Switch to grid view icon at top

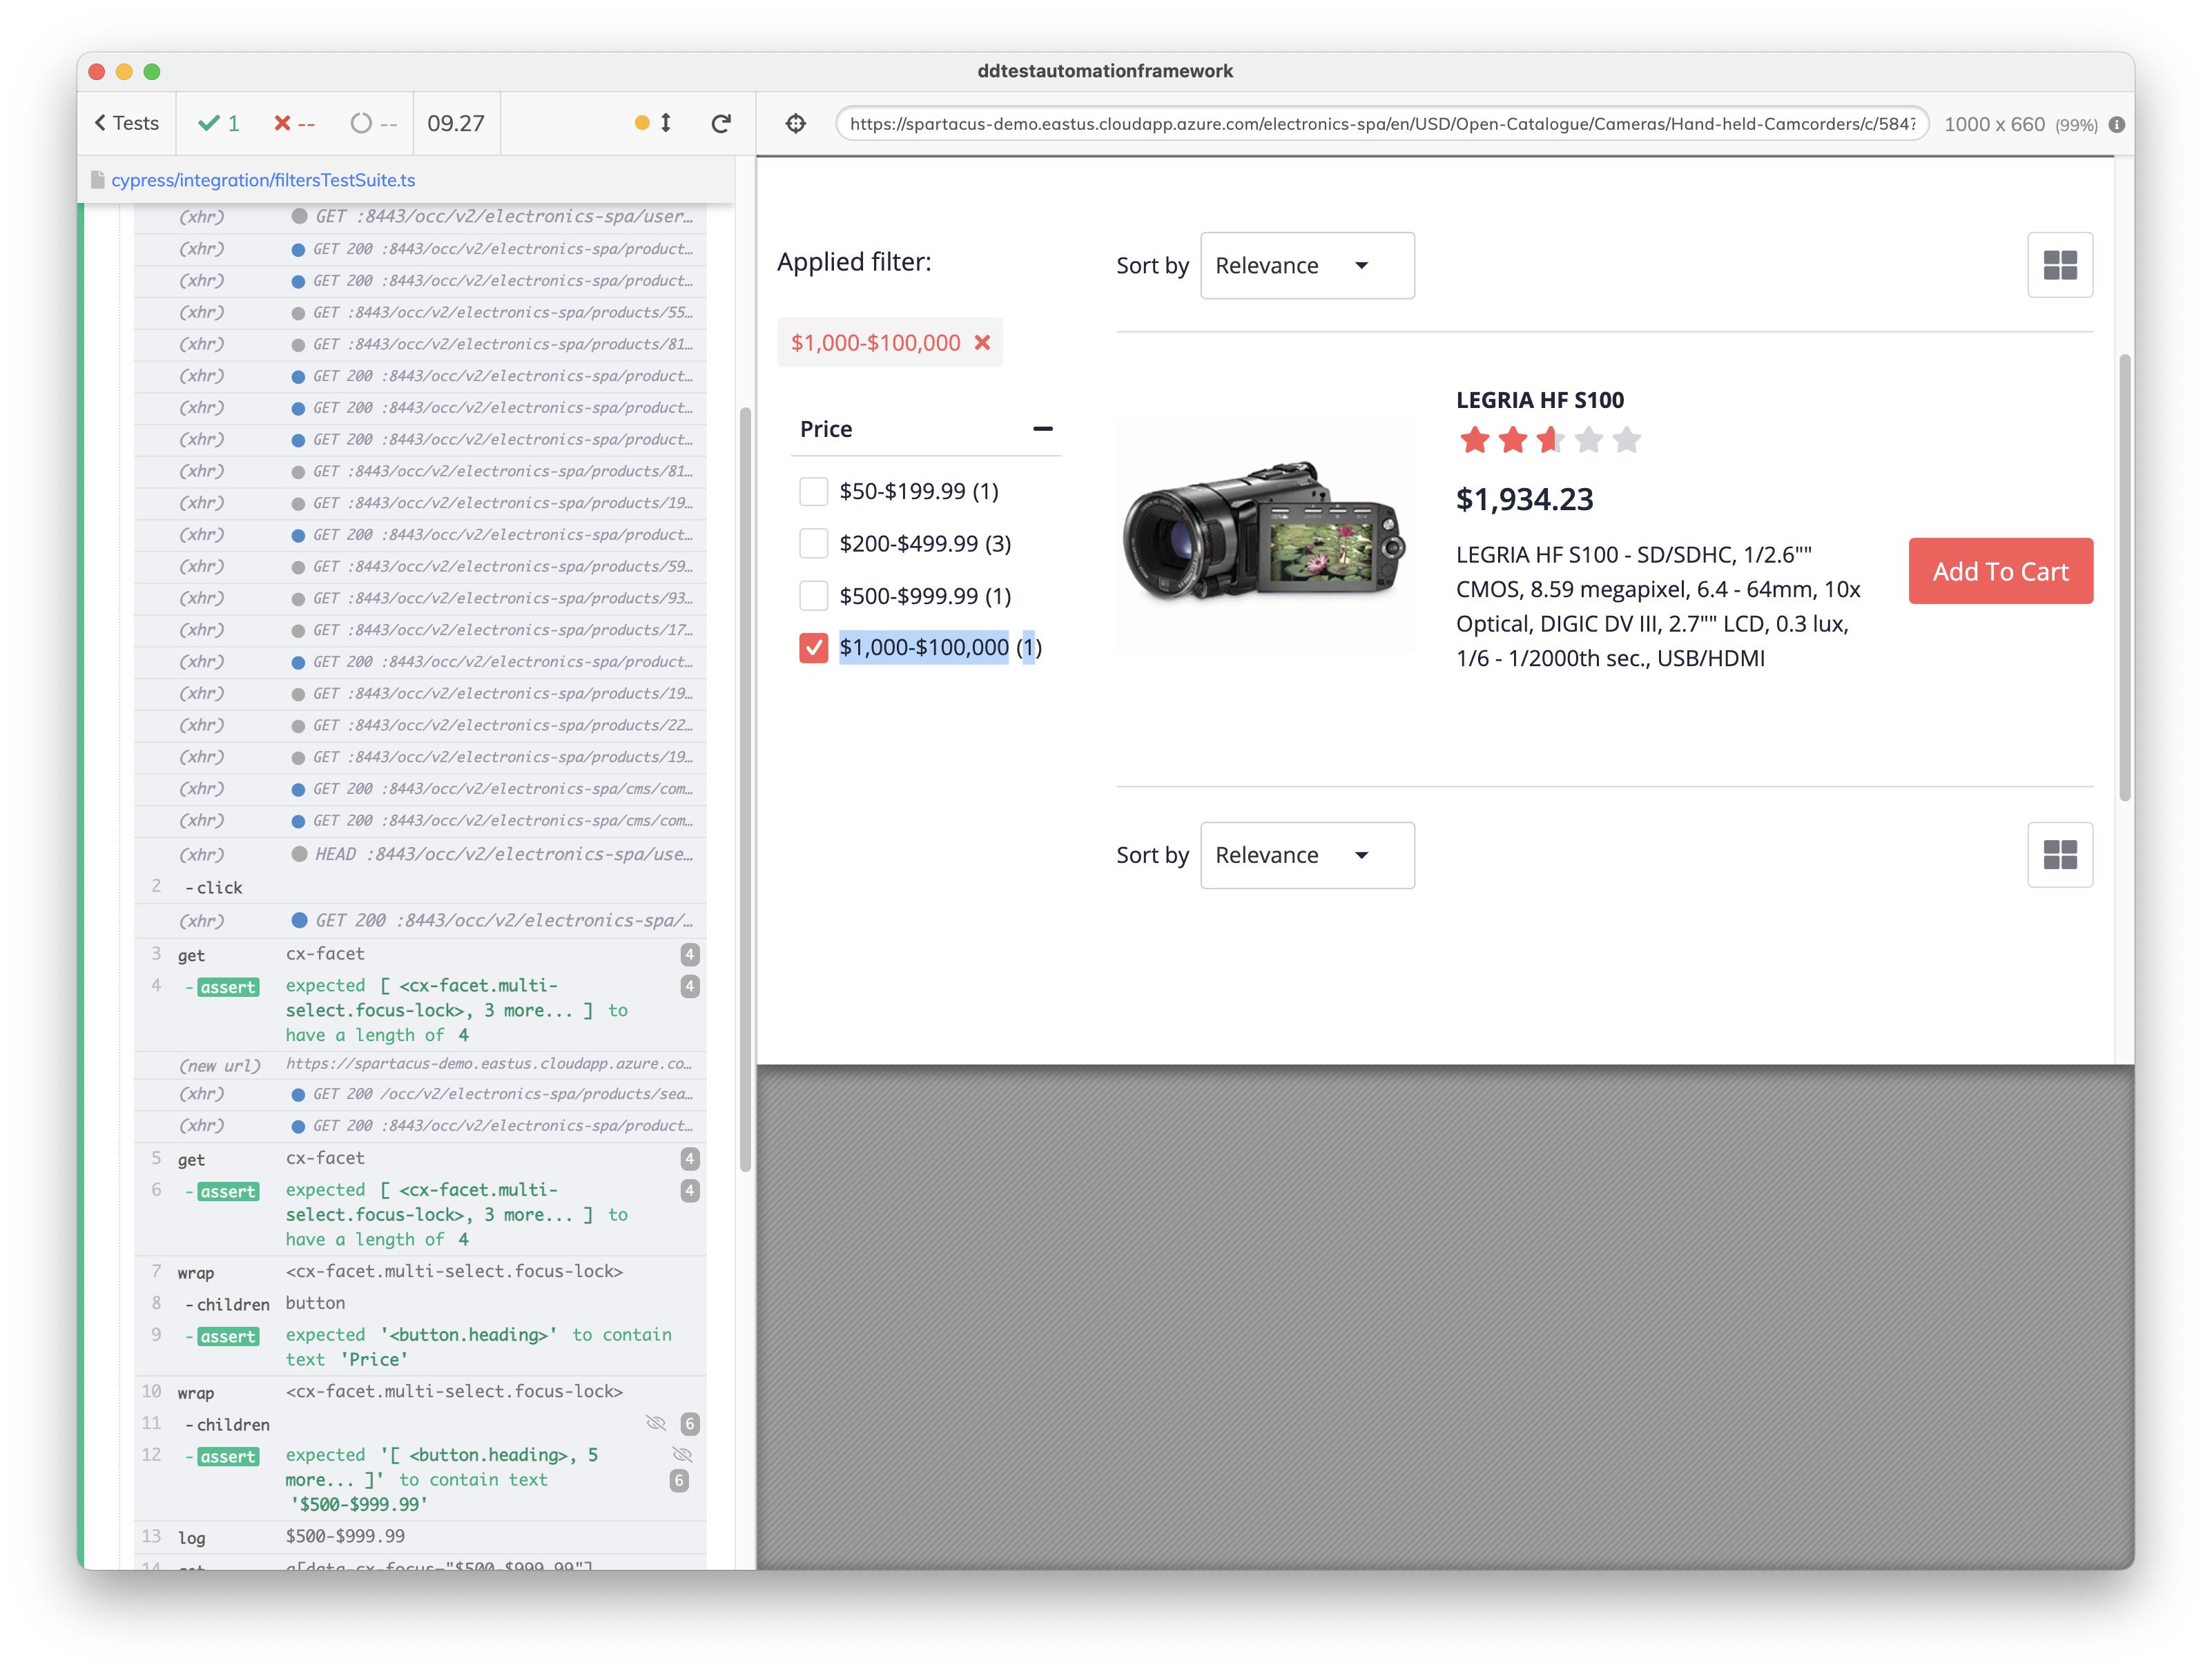tap(2060, 265)
